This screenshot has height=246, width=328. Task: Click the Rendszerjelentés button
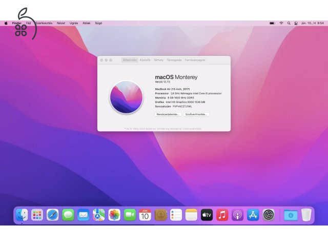[168, 114]
